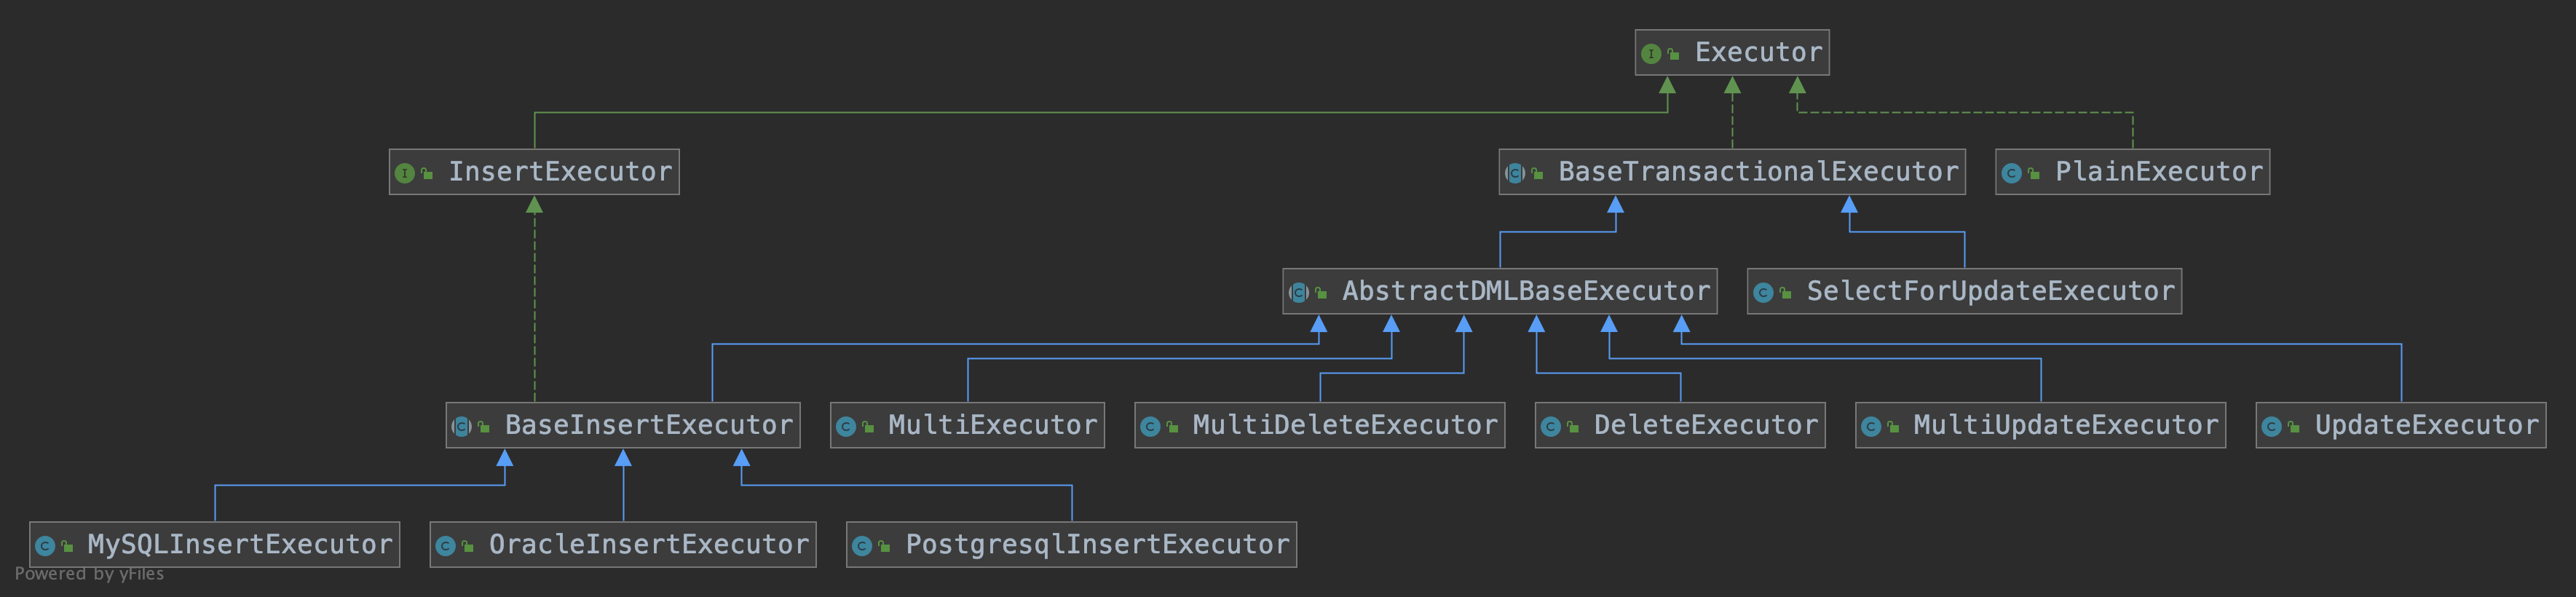Click the abstract class icon on BaseInsertExecutor
Screen dimensions: 2576x597
coord(461,427)
